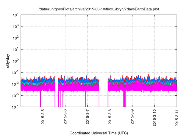The height and width of the screenshot is (136, 195).
Task: Click the 10^-4 y-axis tick label
Action: pos(15,107)
